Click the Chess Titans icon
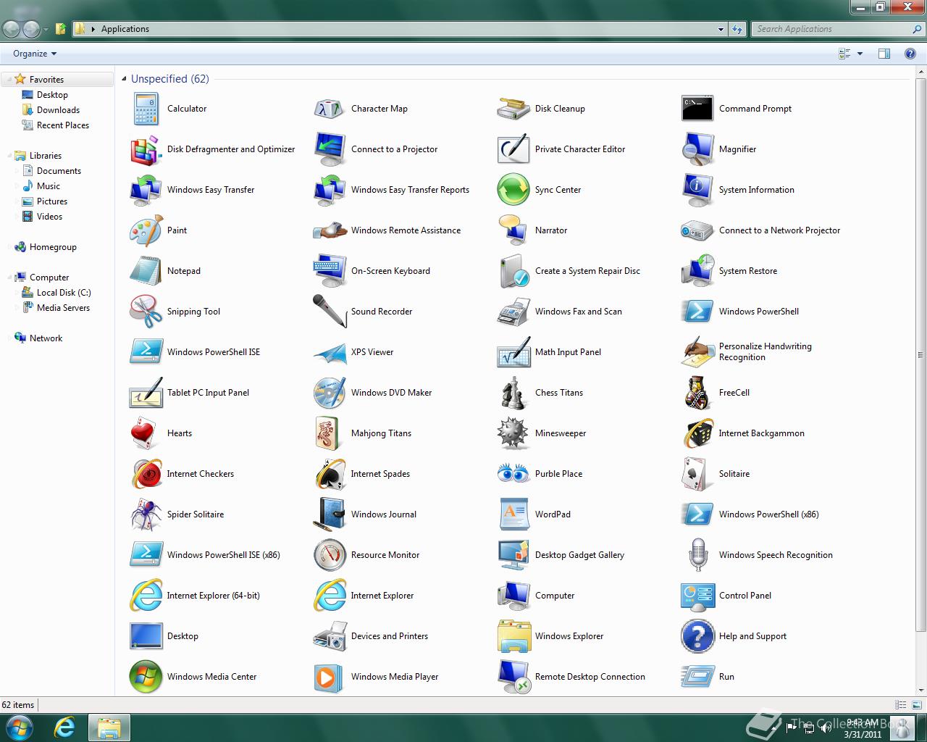The image size is (927, 742). pos(514,393)
